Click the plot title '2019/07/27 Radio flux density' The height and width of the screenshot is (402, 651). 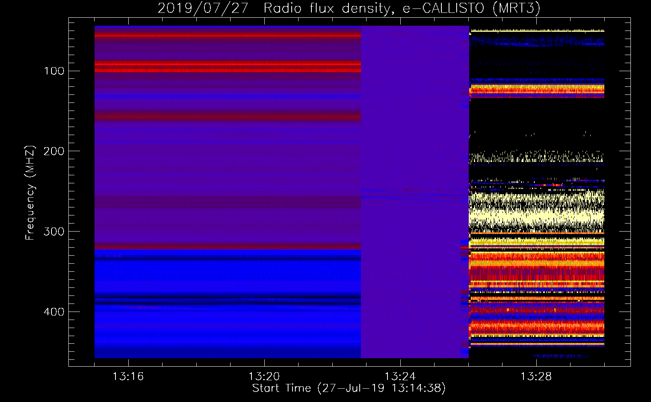(x=349, y=8)
